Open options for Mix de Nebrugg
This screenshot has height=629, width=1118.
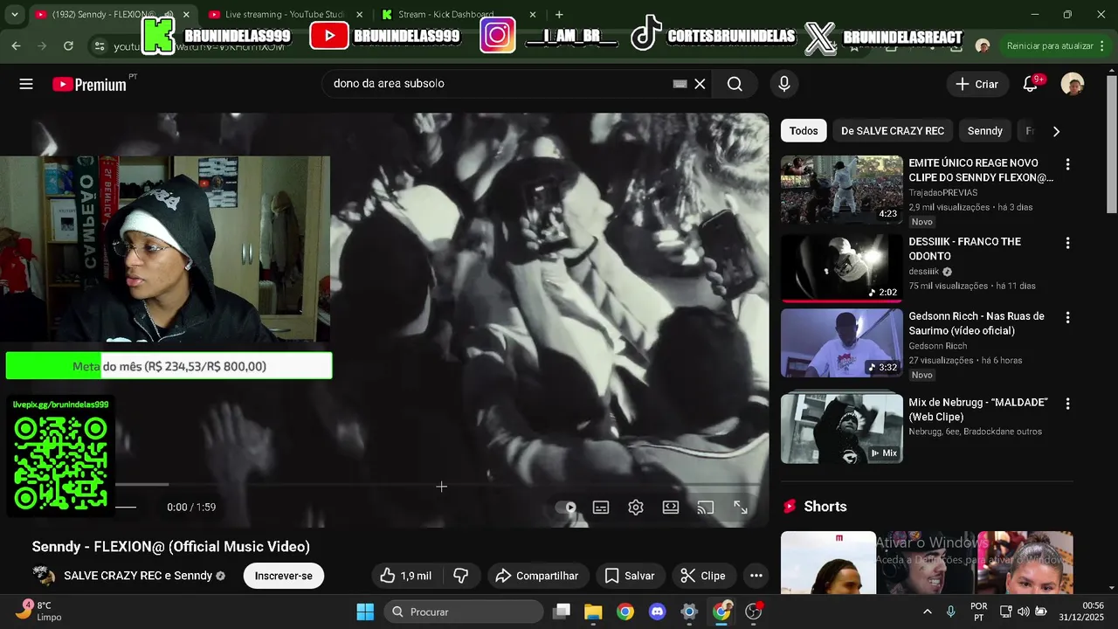point(1067,404)
